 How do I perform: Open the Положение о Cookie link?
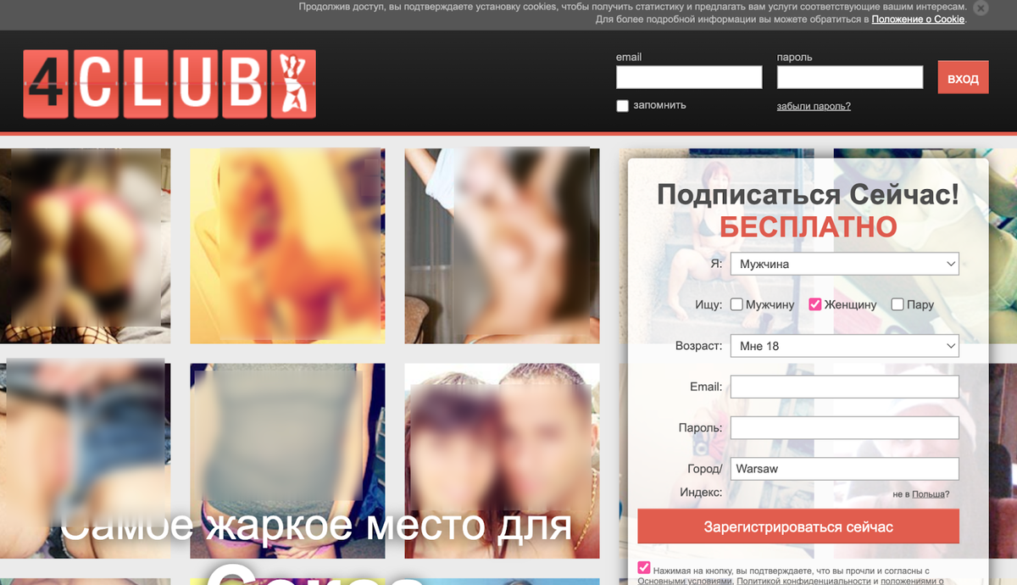point(918,19)
